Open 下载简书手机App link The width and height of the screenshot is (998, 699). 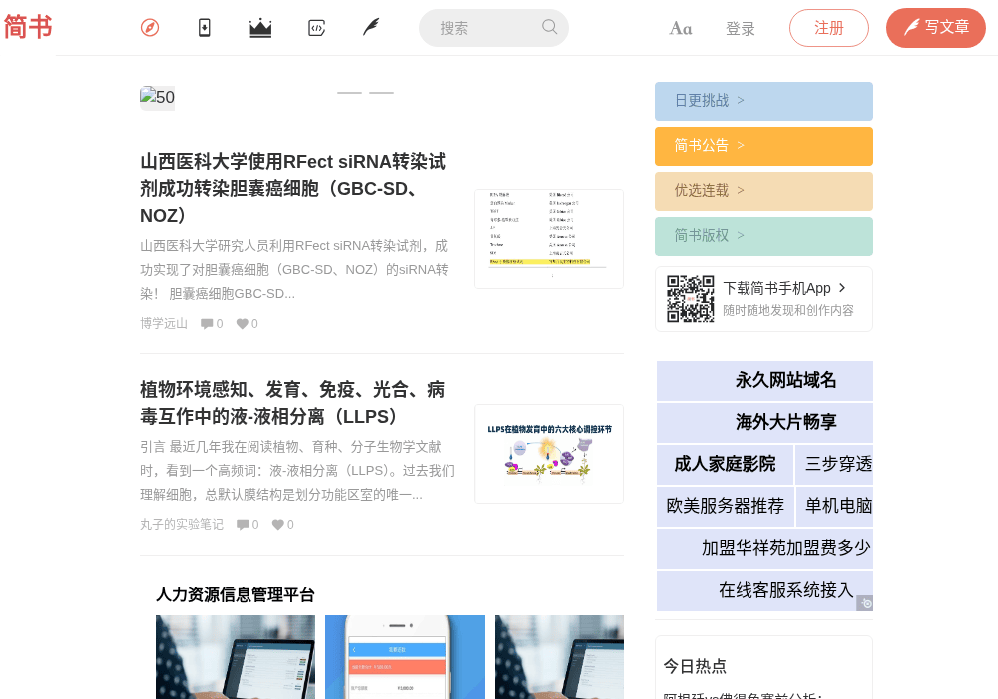(784, 288)
